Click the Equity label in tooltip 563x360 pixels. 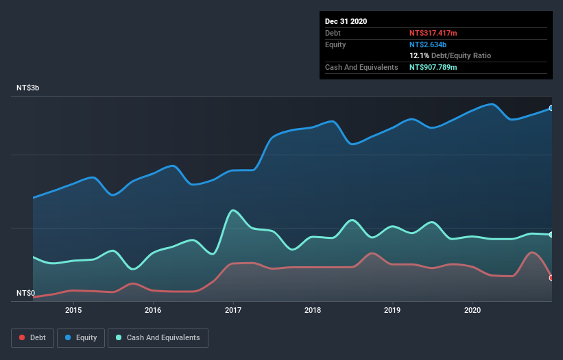(x=335, y=44)
